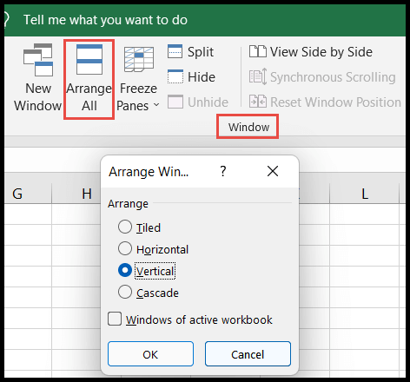The width and height of the screenshot is (410, 382).
Task: Open a New Window from the ribbon
Action: 38,77
